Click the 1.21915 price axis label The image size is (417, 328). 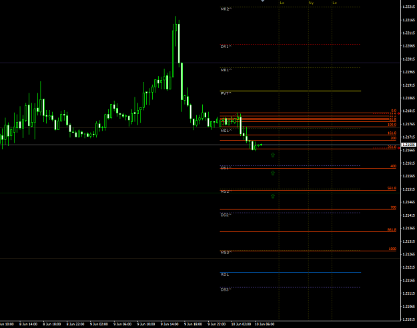click(x=408, y=85)
